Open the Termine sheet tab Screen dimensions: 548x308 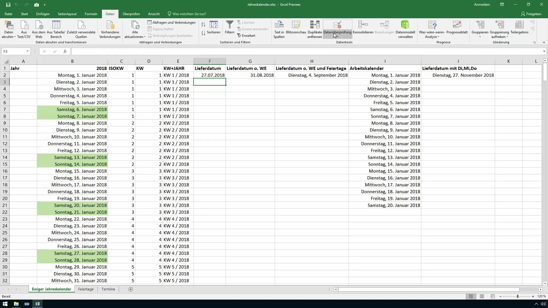pos(108,289)
